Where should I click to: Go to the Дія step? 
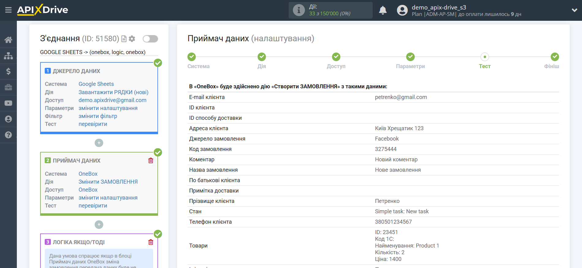tap(262, 57)
